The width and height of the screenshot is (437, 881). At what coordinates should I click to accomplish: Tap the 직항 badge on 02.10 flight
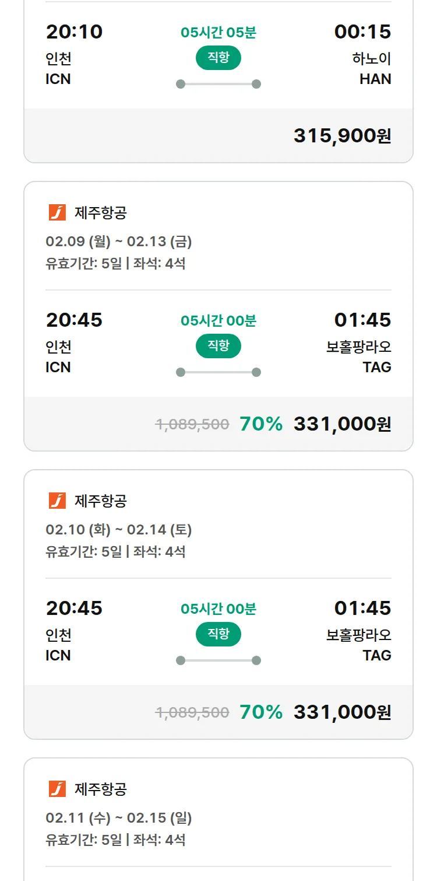(x=218, y=634)
